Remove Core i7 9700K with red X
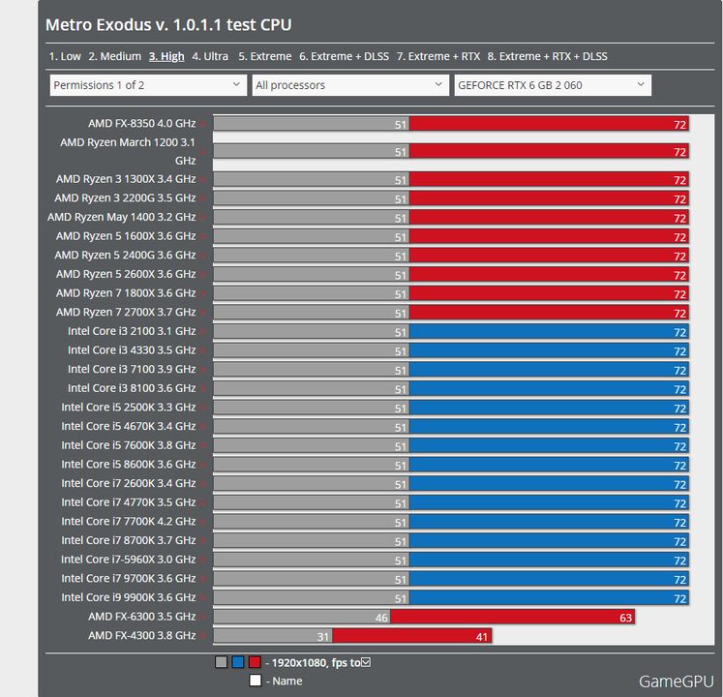Image resolution: width=723 pixels, height=697 pixels. (203, 579)
